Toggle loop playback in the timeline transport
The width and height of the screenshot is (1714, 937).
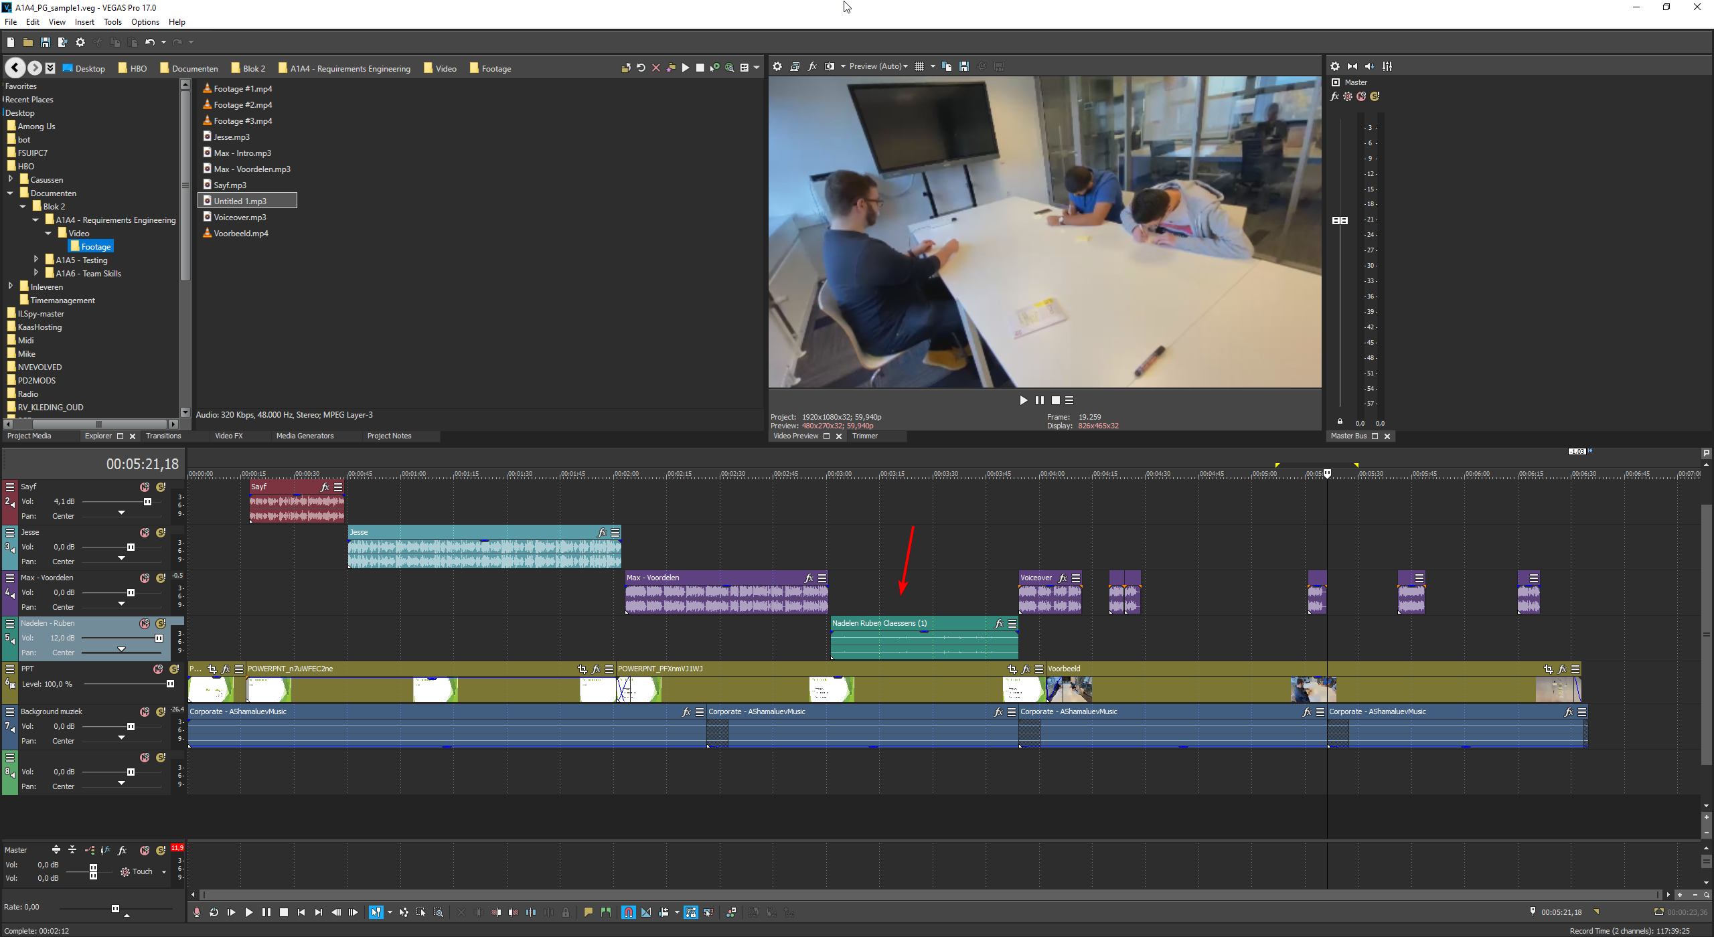click(x=214, y=912)
